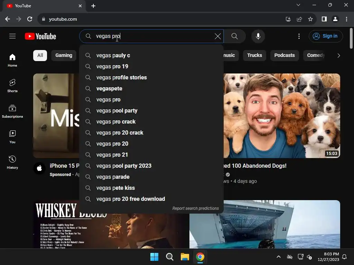The width and height of the screenshot is (354, 265).
Task: Open a new browser tab
Action: click(93, 6)
